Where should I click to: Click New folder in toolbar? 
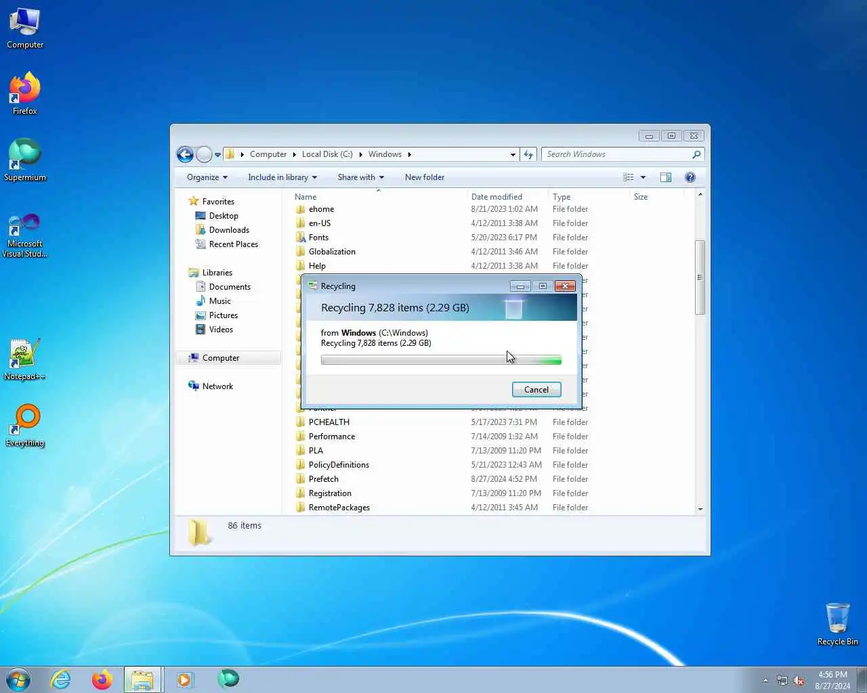[x=425, y=177]
